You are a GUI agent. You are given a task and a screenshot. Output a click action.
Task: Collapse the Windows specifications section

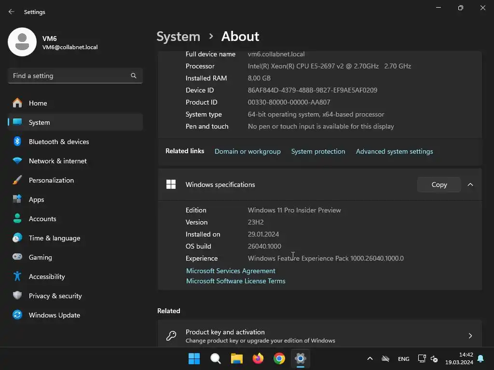470,185
